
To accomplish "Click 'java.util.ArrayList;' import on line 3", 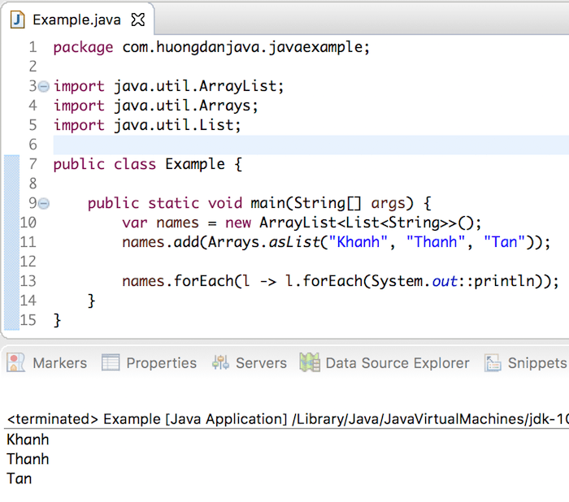I will [199, 86].
